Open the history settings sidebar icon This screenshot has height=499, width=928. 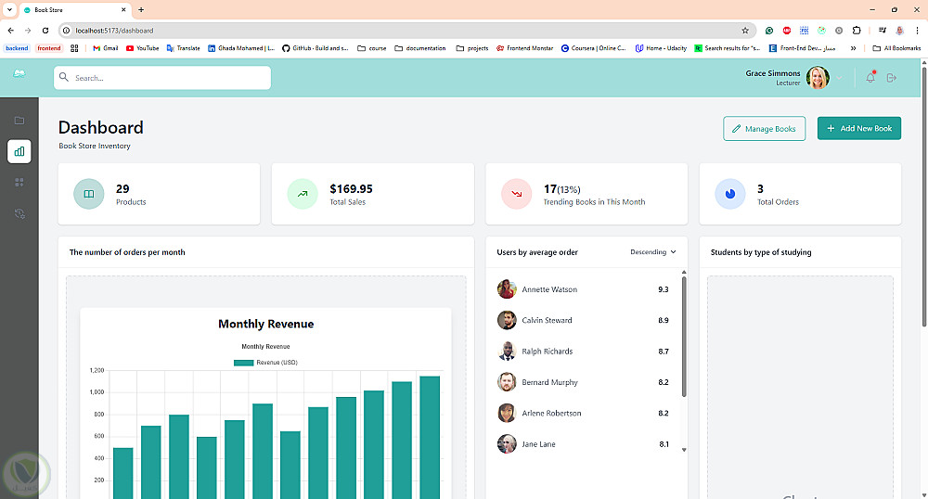[19, 213]
